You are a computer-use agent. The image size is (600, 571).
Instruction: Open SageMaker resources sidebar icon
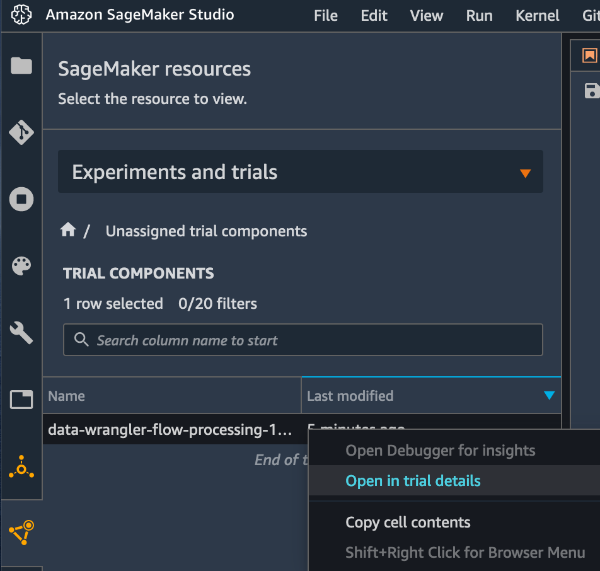(x=21, y=533)
